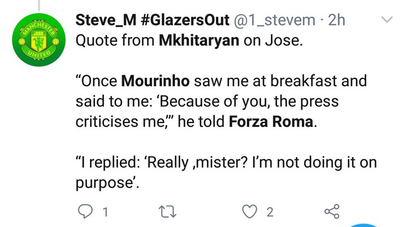This screenshot has width=407, height=227.
Task: Tap the reply speech bubble icon
Action: point(85,211)
